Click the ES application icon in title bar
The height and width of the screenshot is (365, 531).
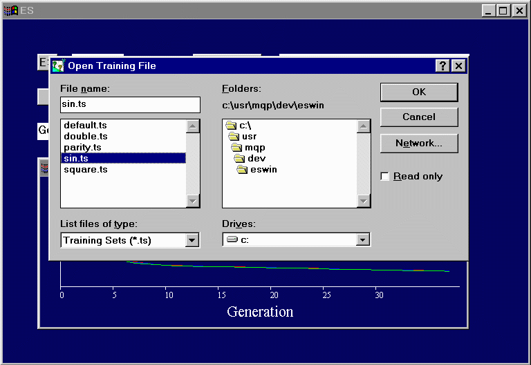pyautogui.click(x=10, y=10)
